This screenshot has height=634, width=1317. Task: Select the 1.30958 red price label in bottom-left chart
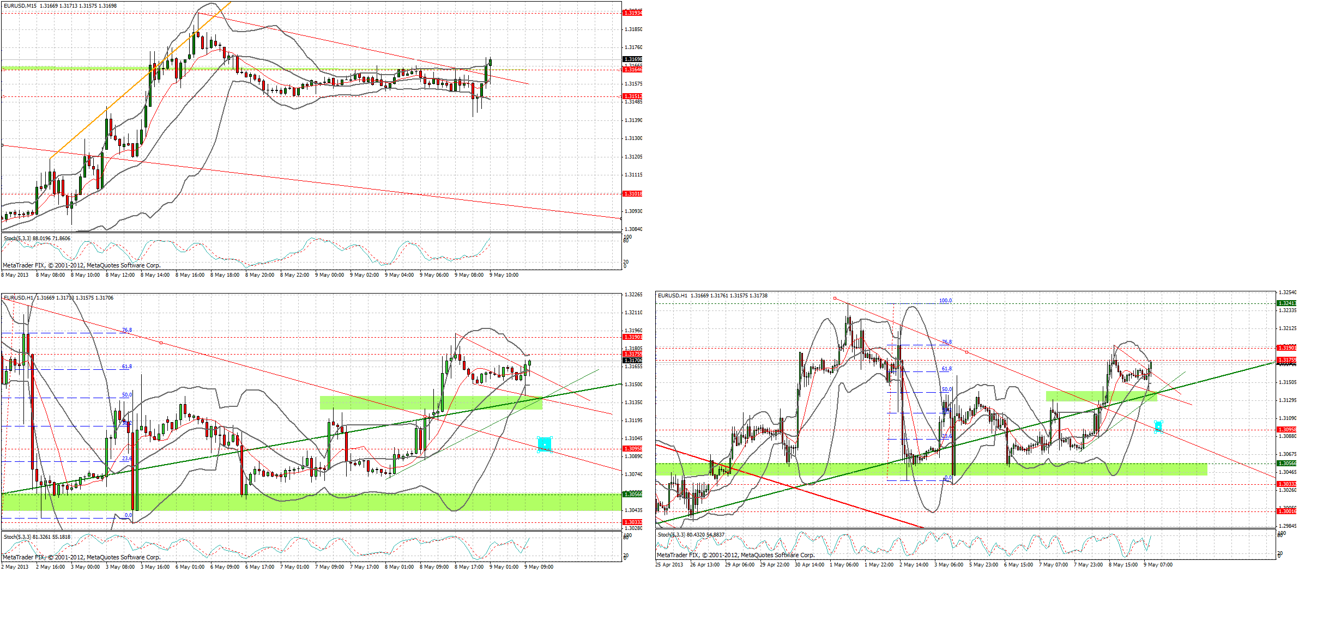[x=632, y=449]
